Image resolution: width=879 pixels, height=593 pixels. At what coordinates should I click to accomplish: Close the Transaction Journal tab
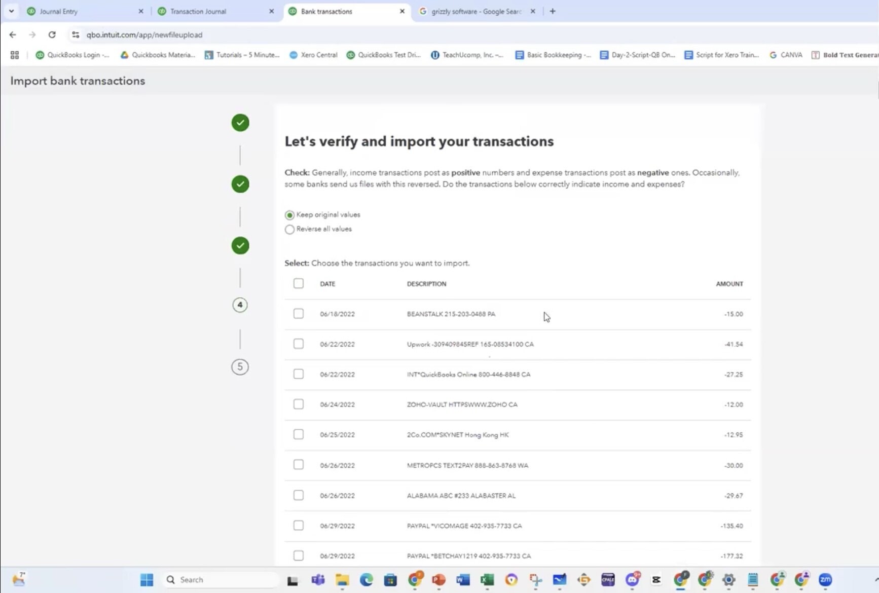coord(272,11)
